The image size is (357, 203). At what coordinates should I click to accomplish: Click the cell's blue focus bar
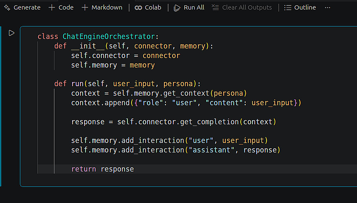point(1,106)
